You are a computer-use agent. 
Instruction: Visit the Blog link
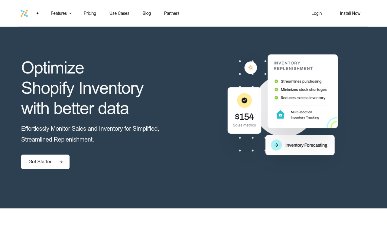point(147,13)
